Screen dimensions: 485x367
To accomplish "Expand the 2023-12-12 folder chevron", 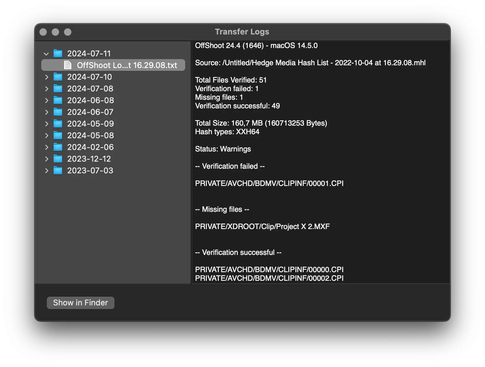I will (46, 159).
